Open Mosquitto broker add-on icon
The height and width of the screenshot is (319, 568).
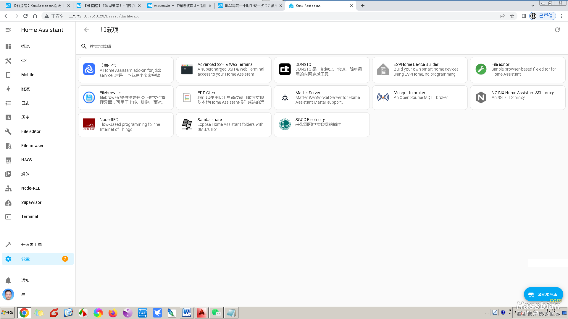click(x=383, y=97)
